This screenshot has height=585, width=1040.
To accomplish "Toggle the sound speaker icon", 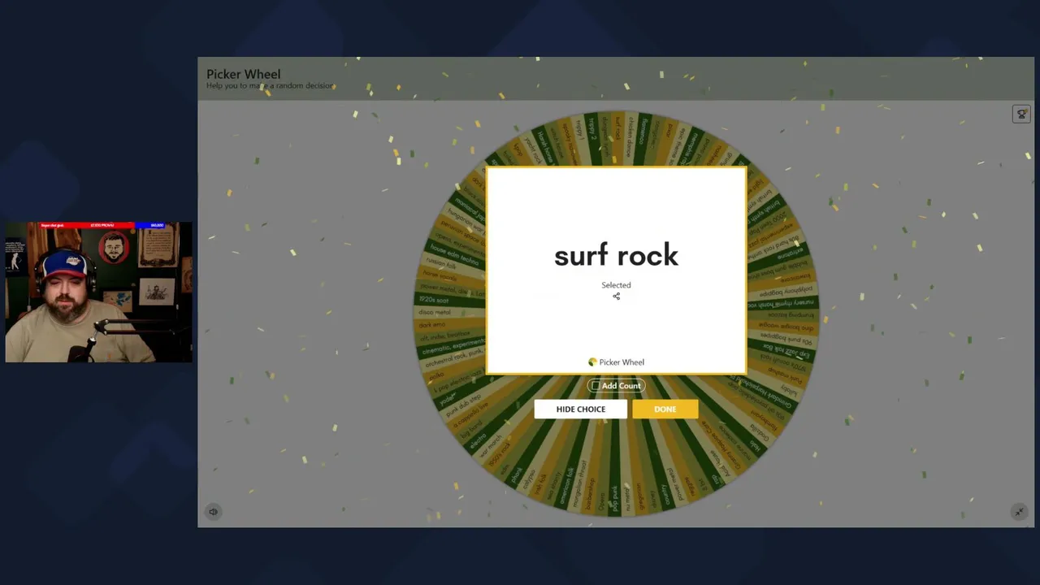I will [213, 512].
